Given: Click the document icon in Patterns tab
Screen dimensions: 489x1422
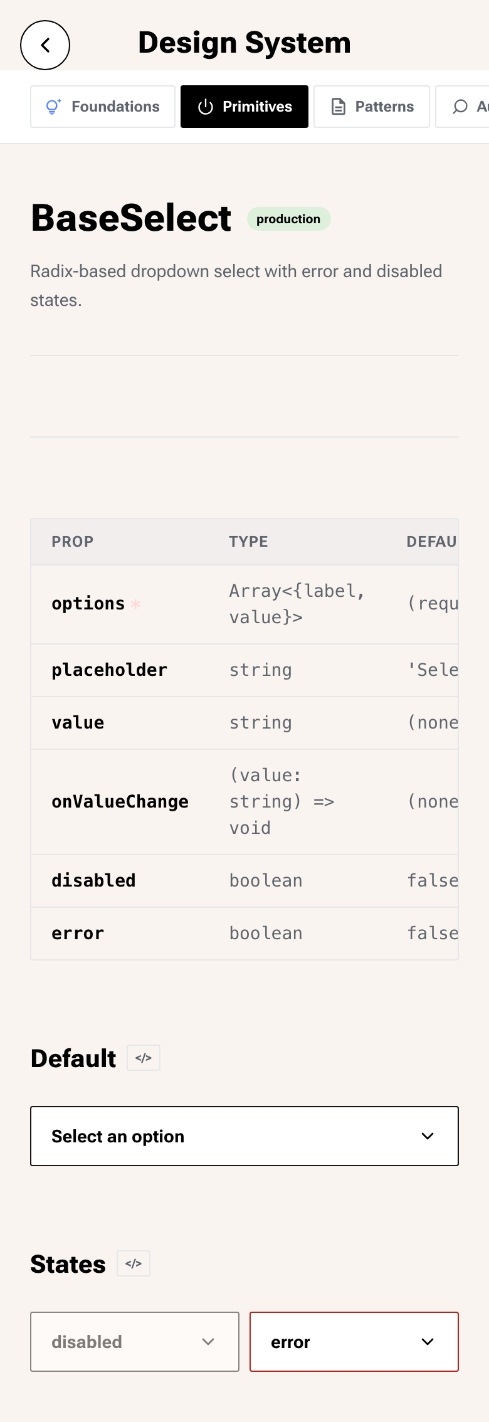Looking at the screenshot, I should pos(339,107).
